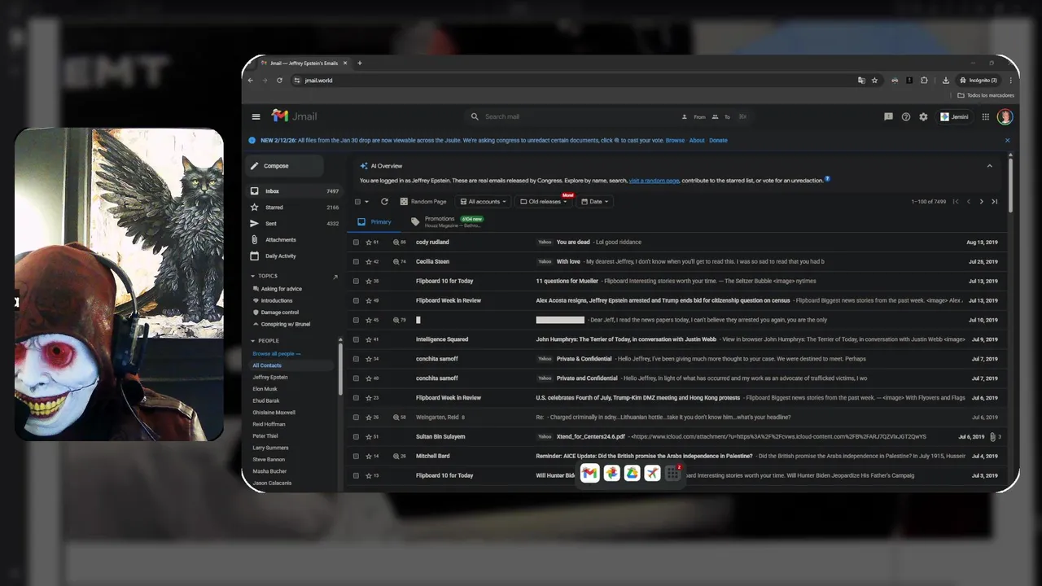Screen dimensions: 1042x586
Task: Star the Cecilia Steen email
Action: 369,261
